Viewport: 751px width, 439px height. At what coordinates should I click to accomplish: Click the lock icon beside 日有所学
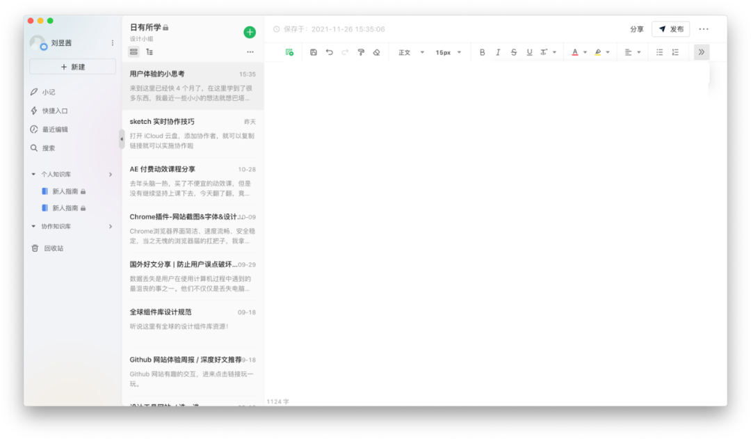click(165, 28)
